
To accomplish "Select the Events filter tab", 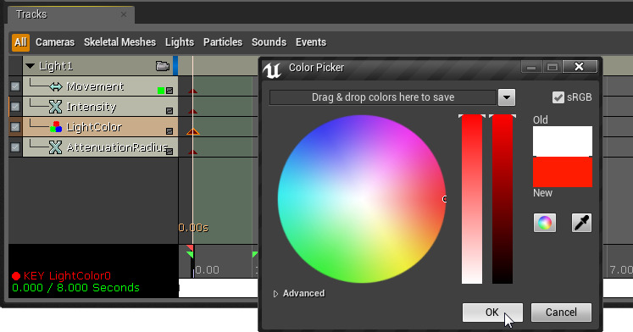I will (x=311, y=42).
